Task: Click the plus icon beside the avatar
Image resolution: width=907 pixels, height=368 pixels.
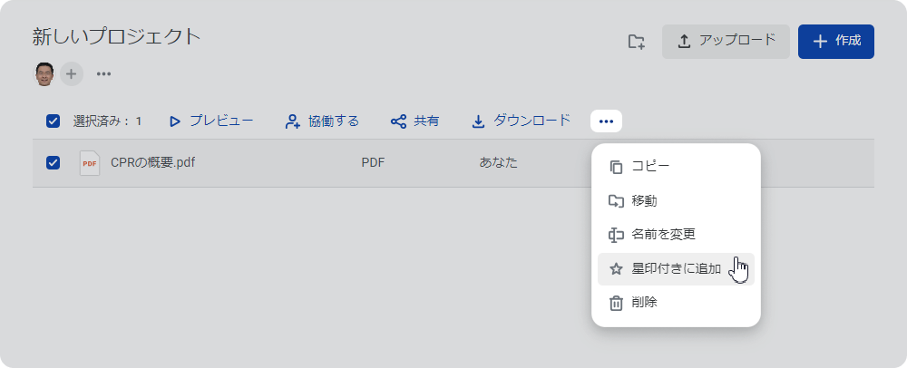Action: (72, 74)
